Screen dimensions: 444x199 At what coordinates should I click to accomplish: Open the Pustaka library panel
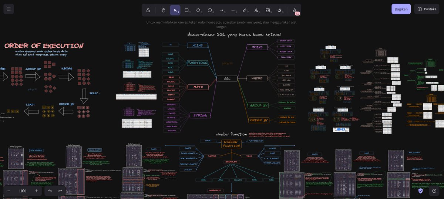click(x=427, y=9)
